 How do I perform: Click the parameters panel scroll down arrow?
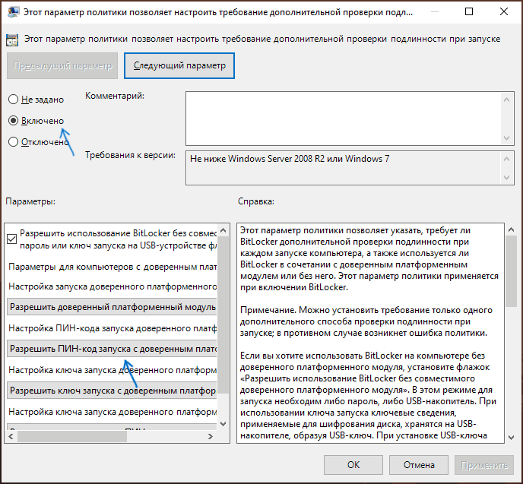tap(223, 424)
